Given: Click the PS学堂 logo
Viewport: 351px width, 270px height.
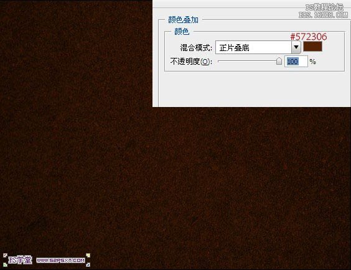Looking at the screenshot, I should [x=20, y=260].
